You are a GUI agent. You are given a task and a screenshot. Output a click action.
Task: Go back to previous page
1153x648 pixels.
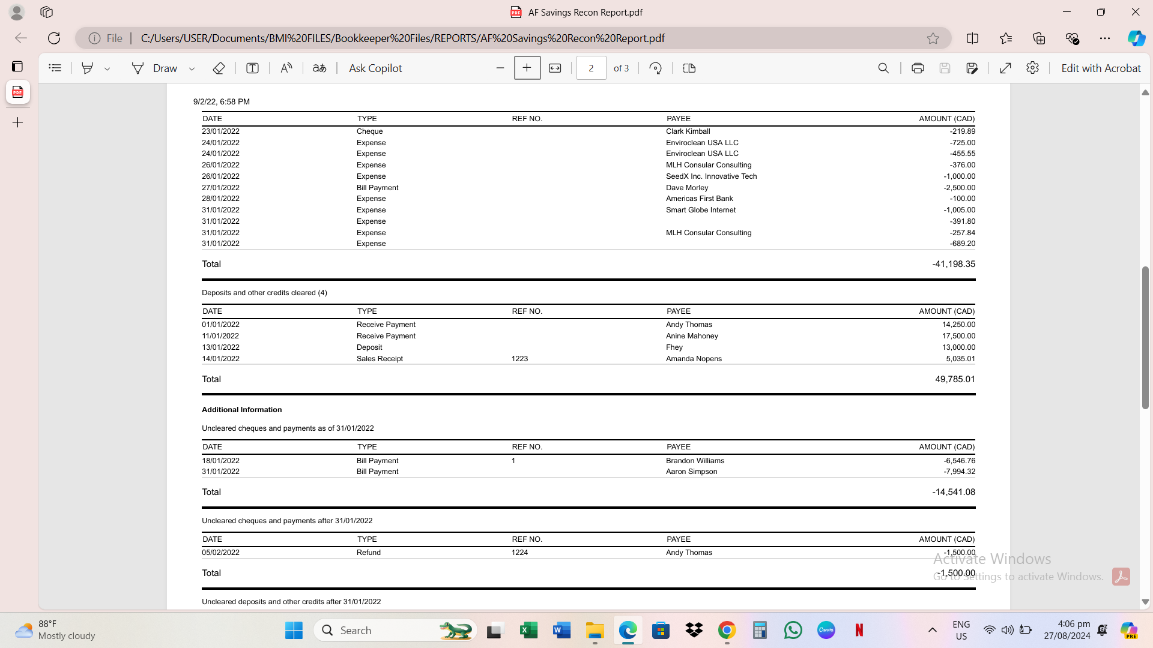21,38
